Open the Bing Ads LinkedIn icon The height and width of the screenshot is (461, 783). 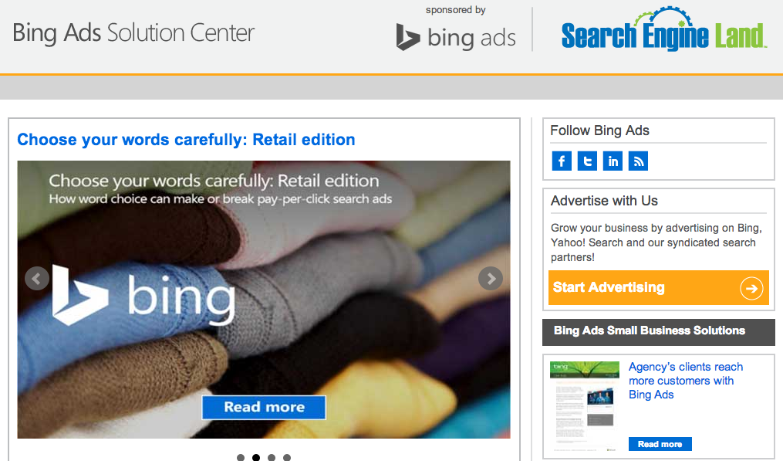(613, 161)
